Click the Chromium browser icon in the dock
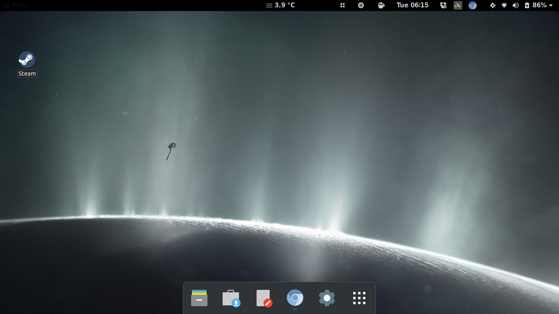The image size is (559, 314). pos(295,298)
